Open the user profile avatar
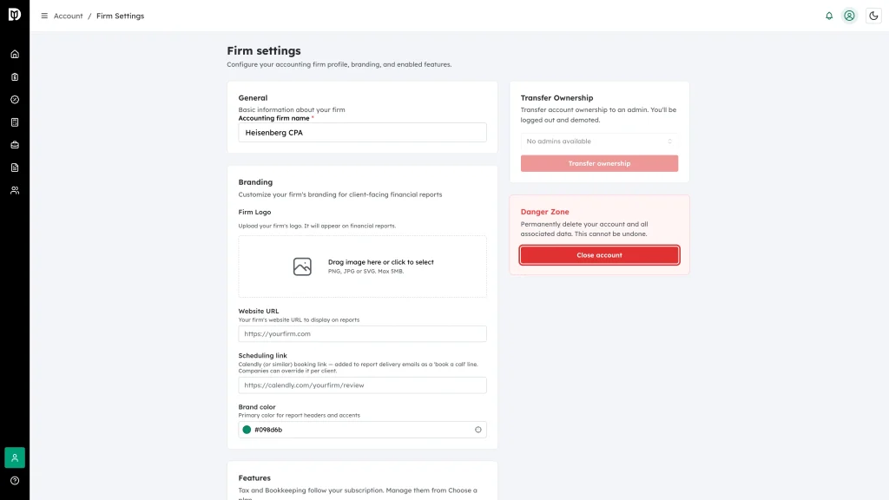889x500 pixels. (x=849, y=16)
